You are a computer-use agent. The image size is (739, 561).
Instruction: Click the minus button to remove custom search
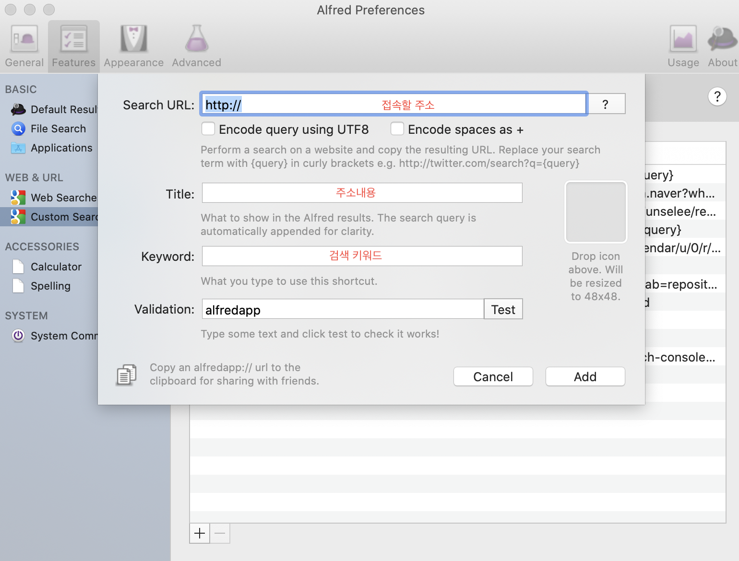[x=220, y=533]
